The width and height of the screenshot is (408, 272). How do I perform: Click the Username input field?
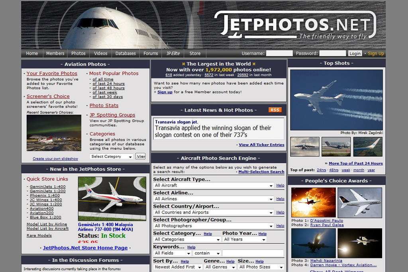pos(279,53)
